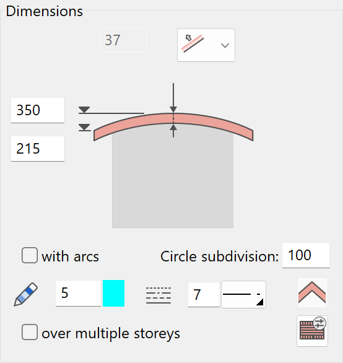Click the upper height marker triangle
The width and height of the screenshot is (343, 363).
pyautogui.click(x=84, y=110)
